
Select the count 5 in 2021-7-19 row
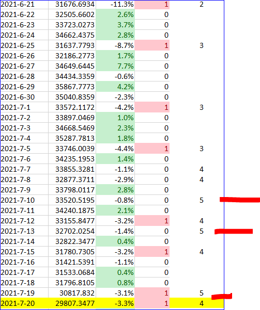pyautogui.click(x=202, y=293)
